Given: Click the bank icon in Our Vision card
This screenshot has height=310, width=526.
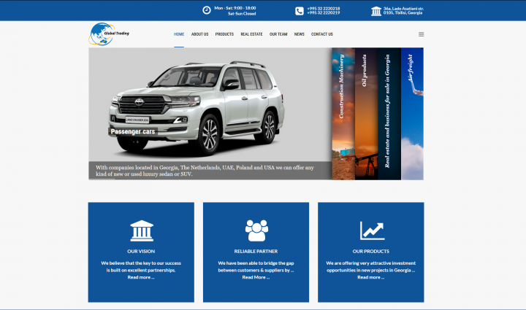Looking at the screenshot, I should 142,230.
